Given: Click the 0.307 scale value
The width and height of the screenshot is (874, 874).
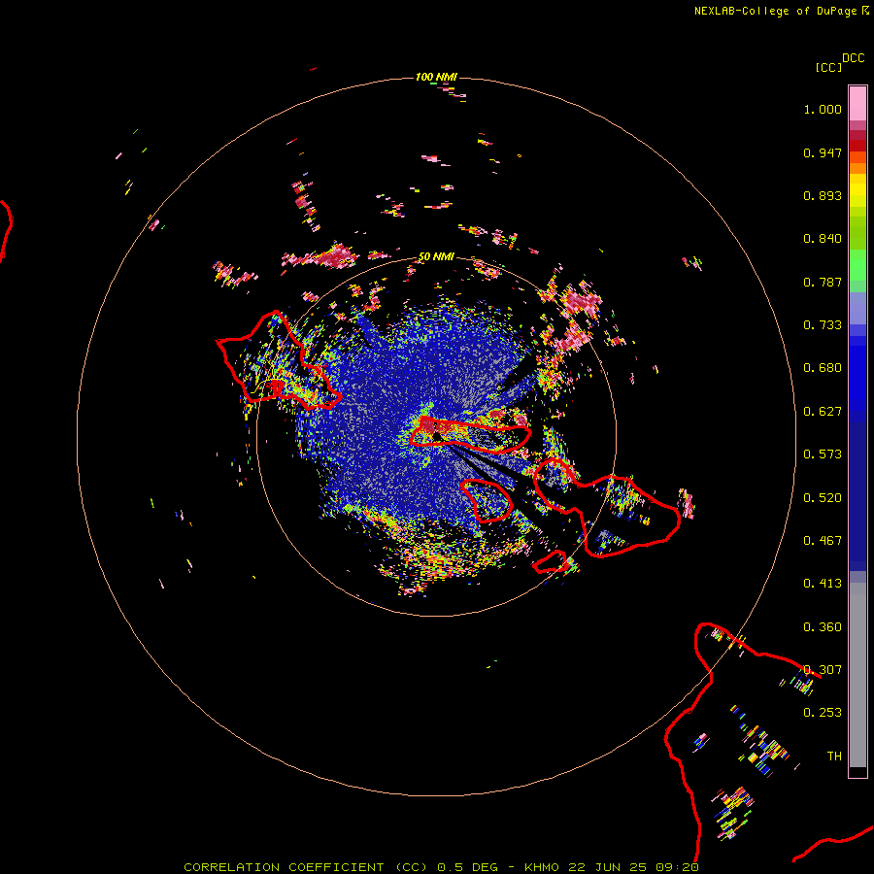Looking at the screenshot, I should pos(823,670).
